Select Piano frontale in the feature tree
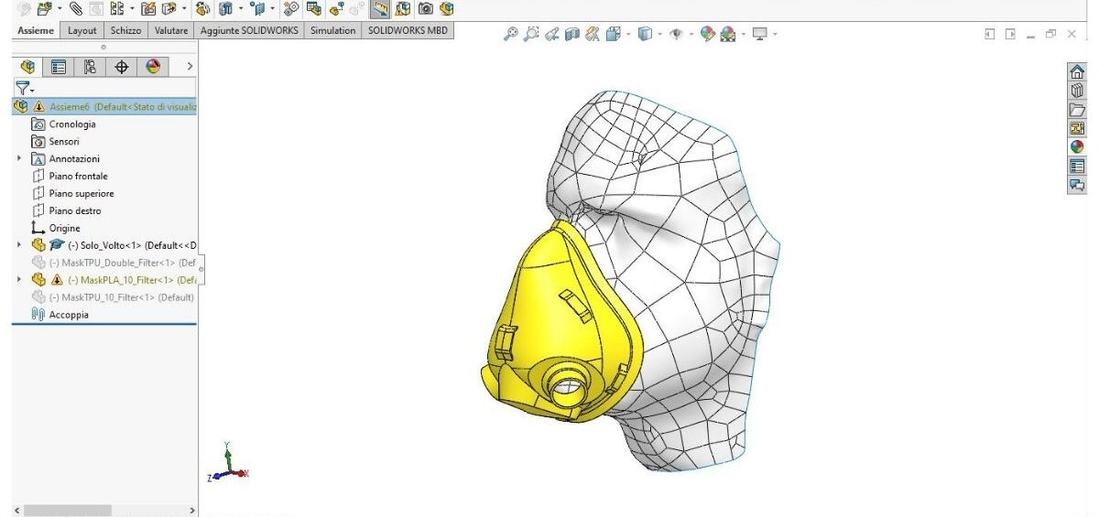Viewport: 1099px width, 517px height. point(78,177)
